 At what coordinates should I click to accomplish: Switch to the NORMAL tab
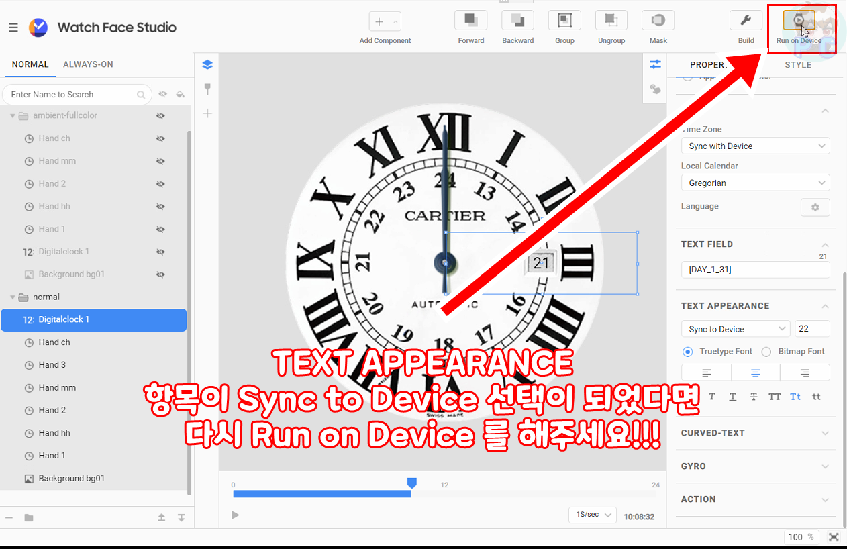(30, 64)
